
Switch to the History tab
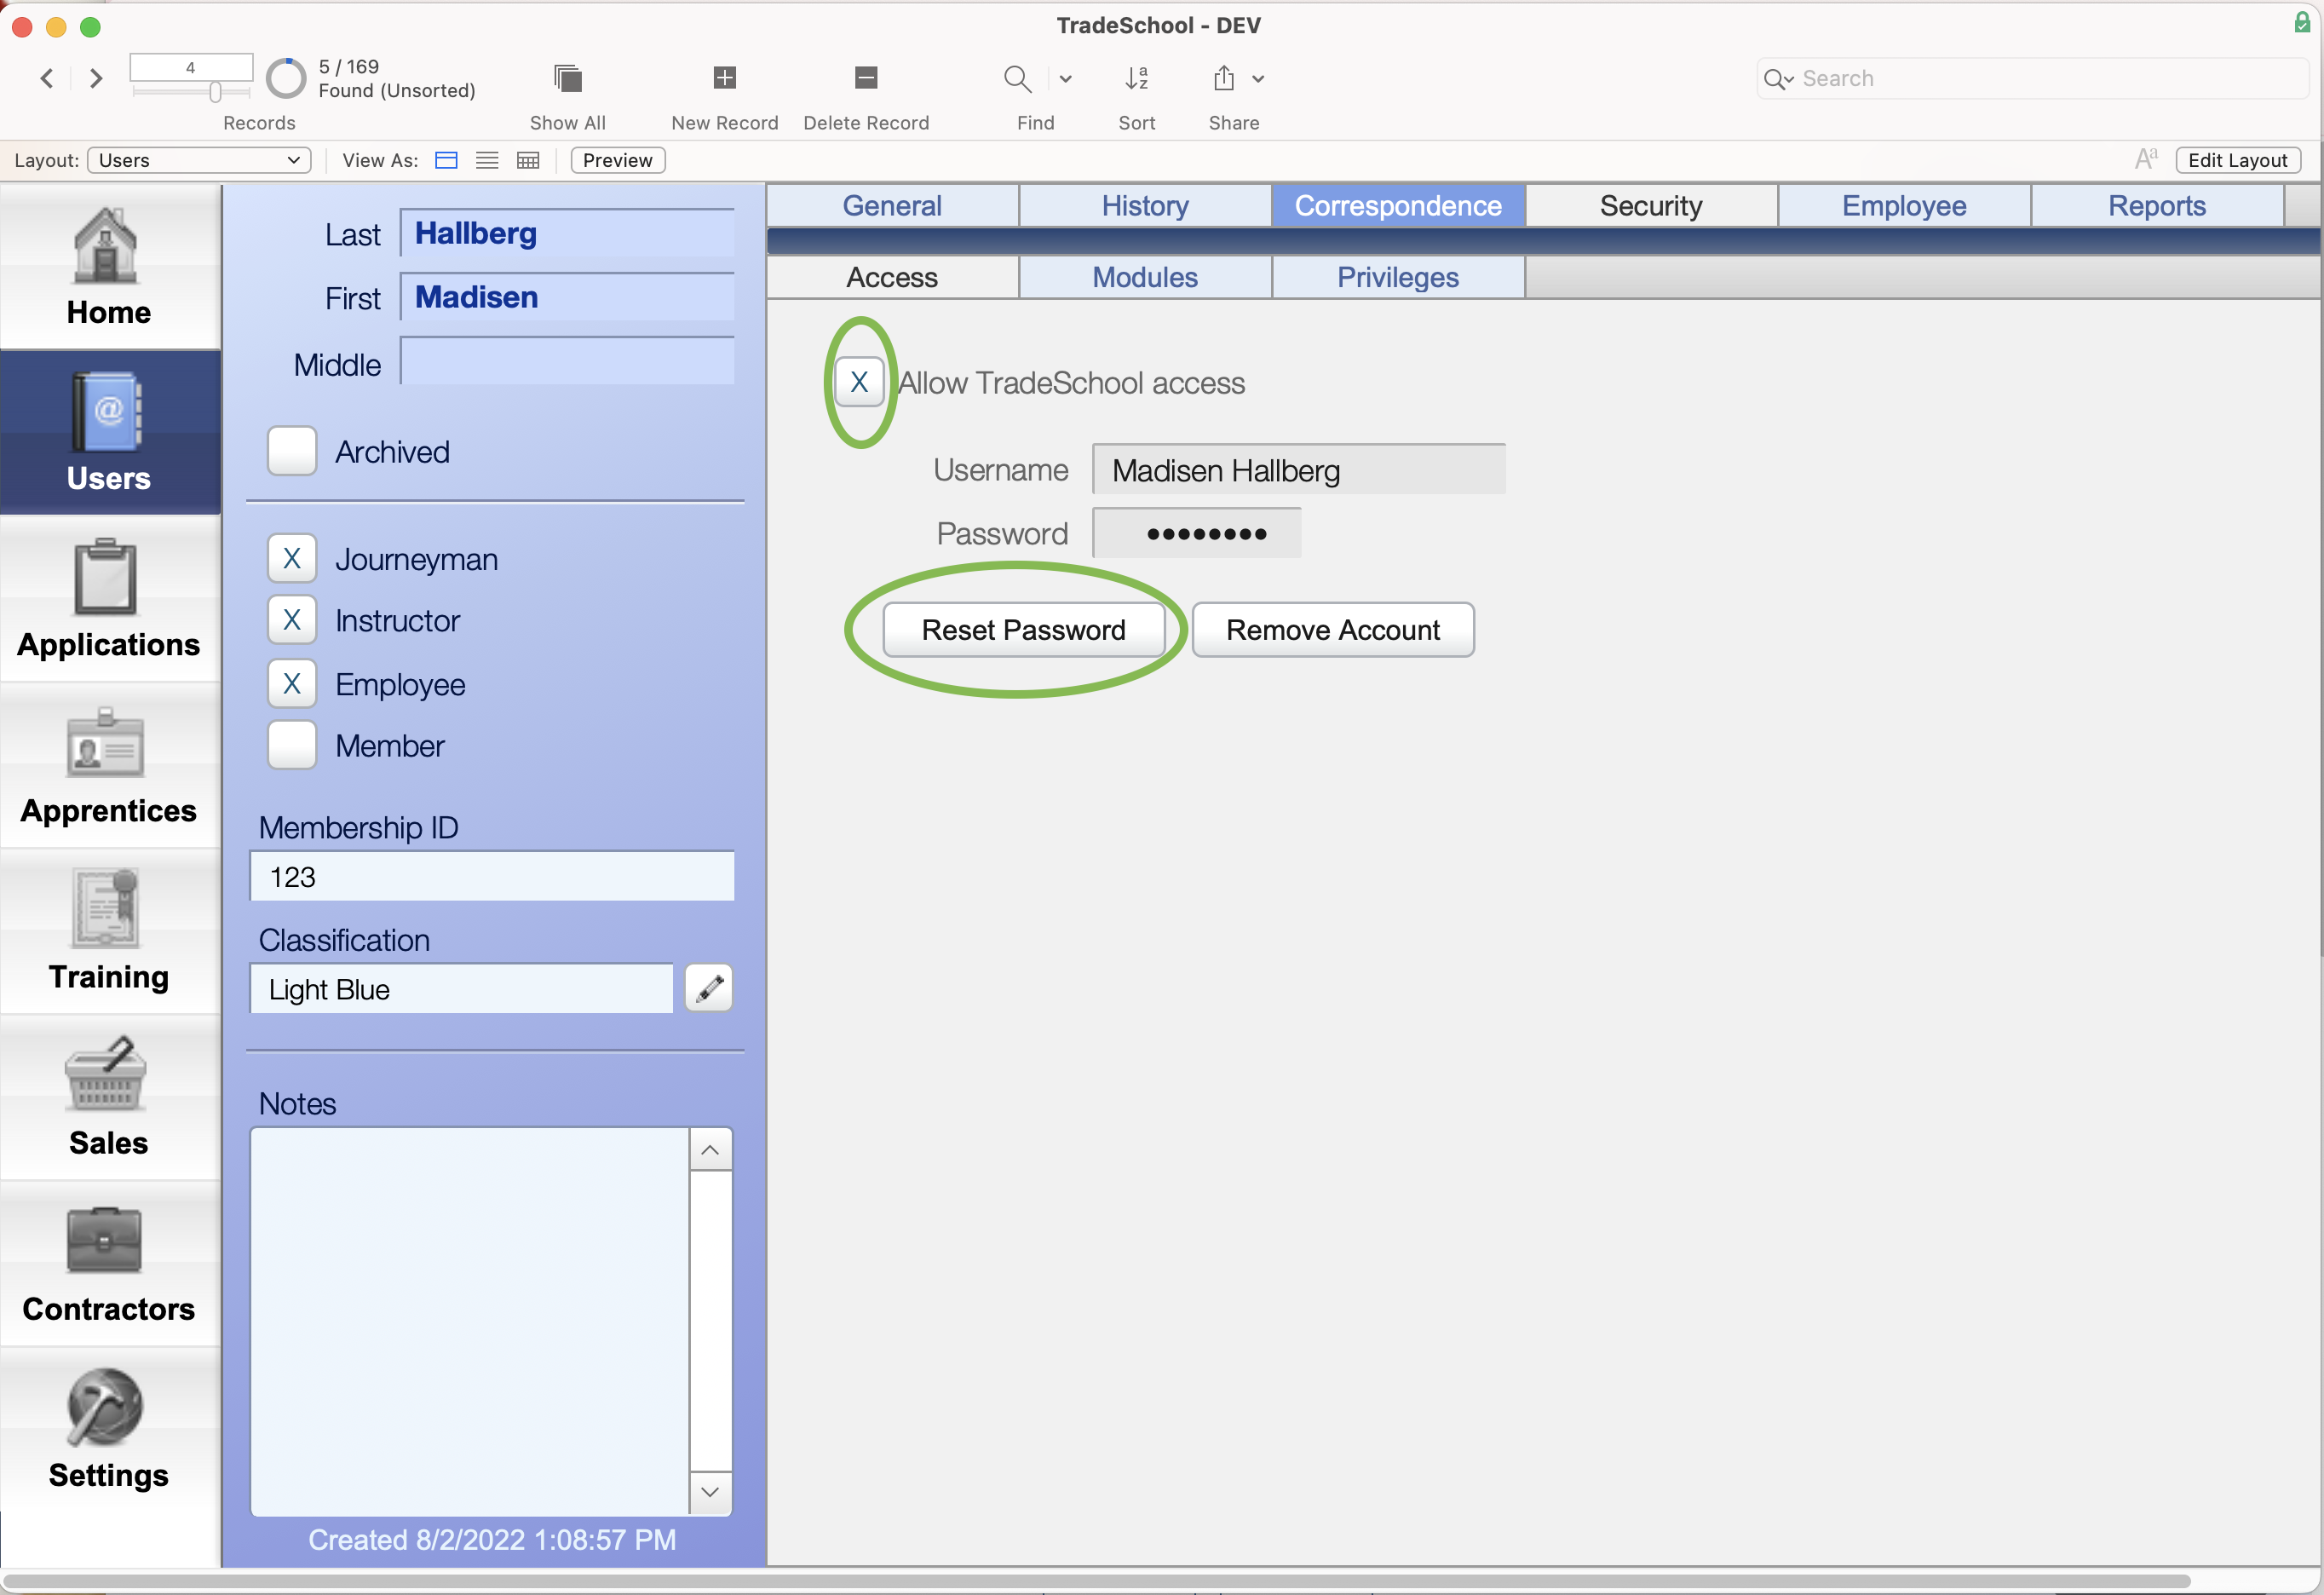pyautogui.click(x=1145, y=206)
